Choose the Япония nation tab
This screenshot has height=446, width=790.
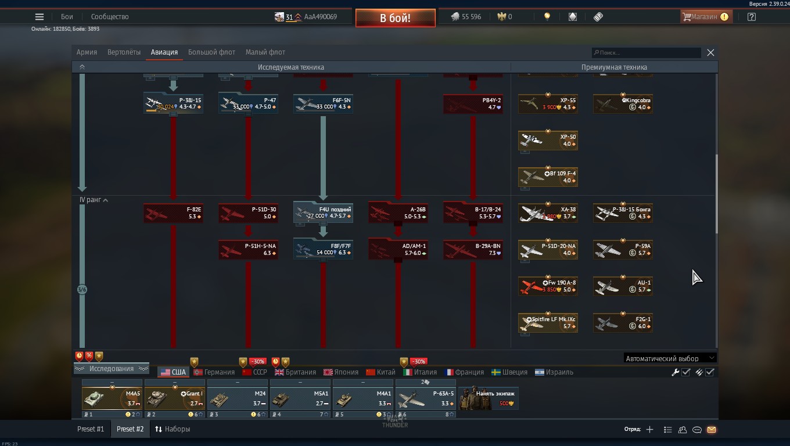click(x=341, y=372)
